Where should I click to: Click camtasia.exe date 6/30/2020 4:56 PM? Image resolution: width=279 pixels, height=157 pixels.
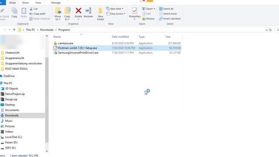[x=122, y=43]
